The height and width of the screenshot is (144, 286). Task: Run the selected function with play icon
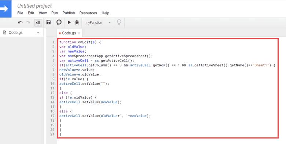coord(69,22)
